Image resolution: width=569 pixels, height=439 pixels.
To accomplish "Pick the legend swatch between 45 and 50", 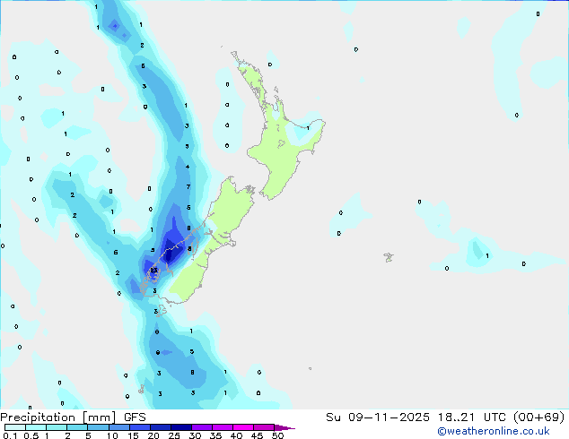I will (264, 427).
